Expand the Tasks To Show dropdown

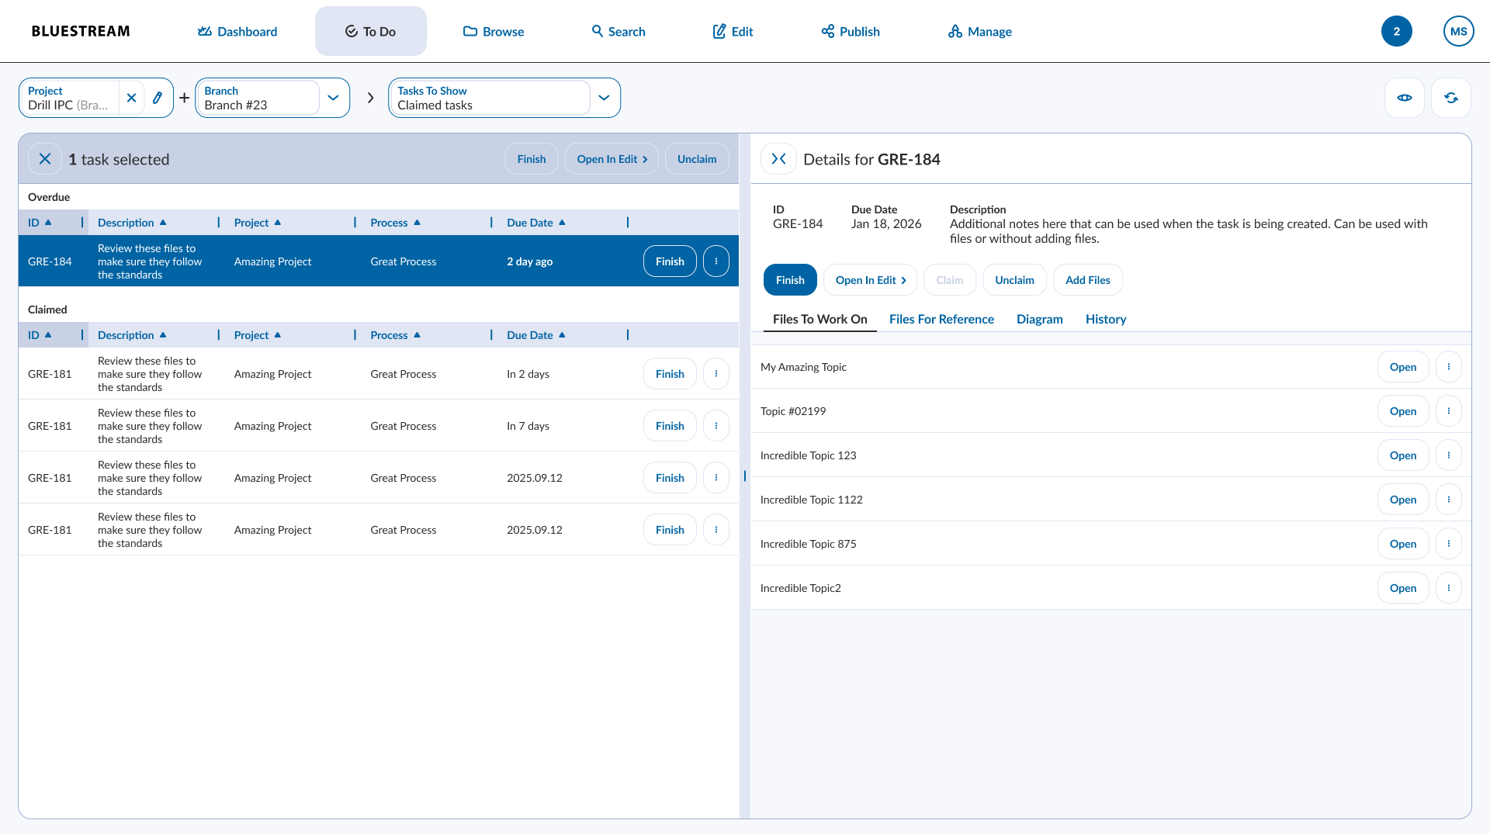(604, 98)
